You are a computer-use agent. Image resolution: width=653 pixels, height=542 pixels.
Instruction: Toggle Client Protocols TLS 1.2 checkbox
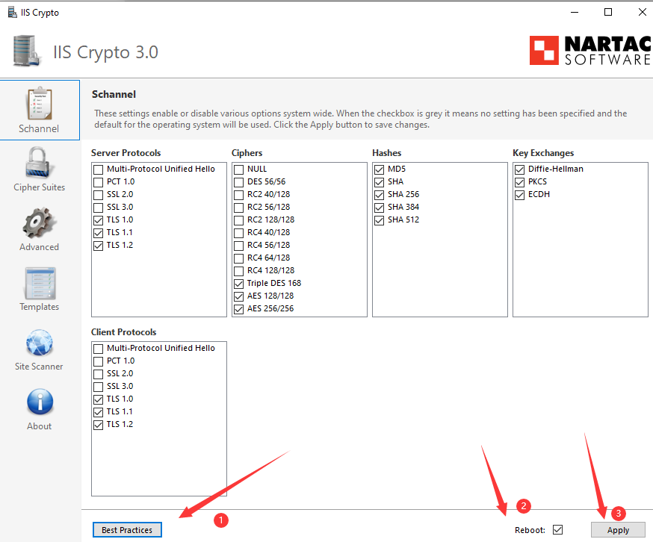coord(99,425)
